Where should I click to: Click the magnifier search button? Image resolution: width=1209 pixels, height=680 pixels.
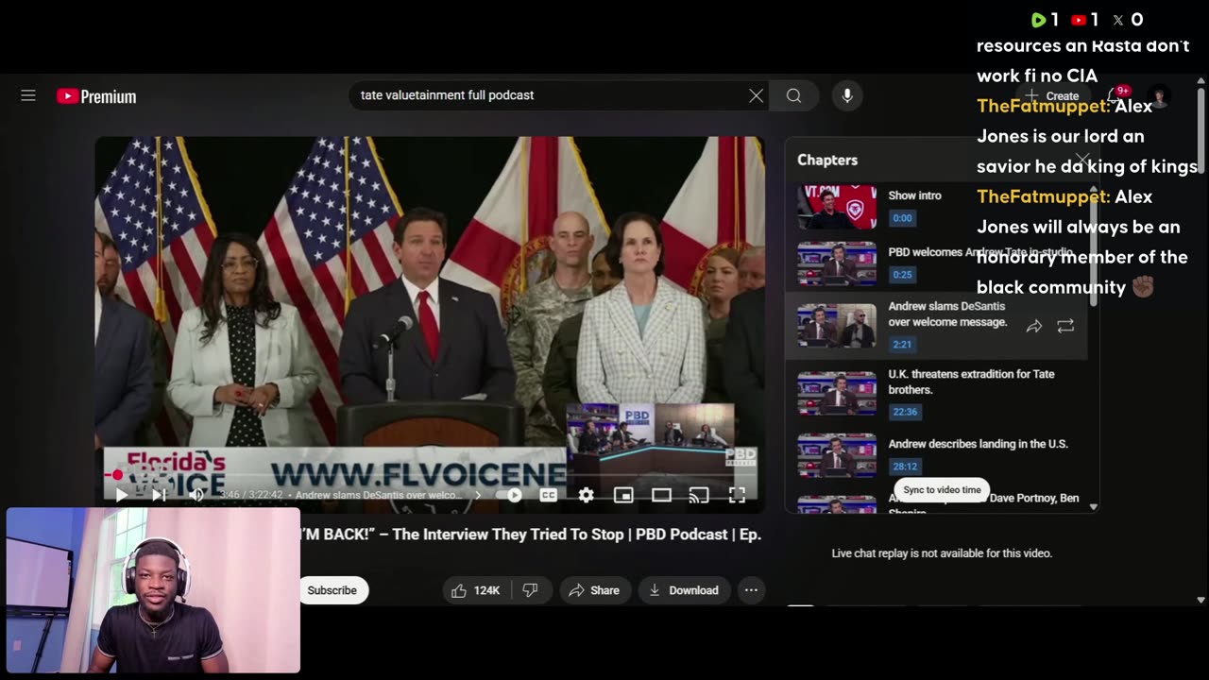point(793,95)
